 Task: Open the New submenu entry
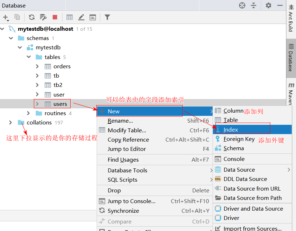click(x=155, y=111)
